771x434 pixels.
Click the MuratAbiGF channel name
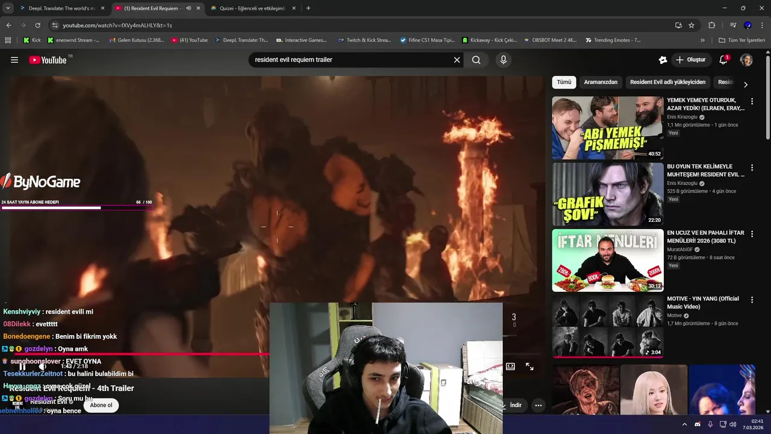click(x=679, y=250)
